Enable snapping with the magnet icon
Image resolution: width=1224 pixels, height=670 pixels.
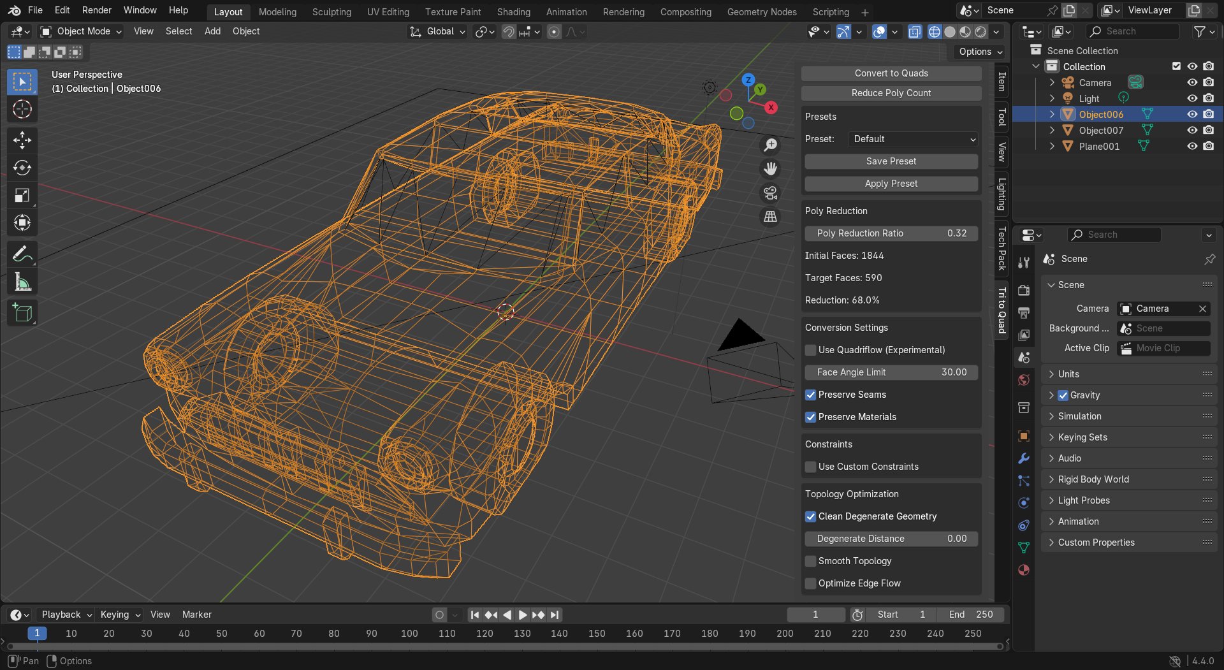tap(508, 31)
